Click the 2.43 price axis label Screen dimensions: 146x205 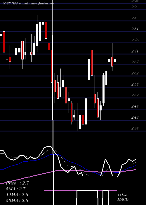135,117
